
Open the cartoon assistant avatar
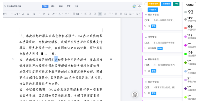(x=135, y=95)
